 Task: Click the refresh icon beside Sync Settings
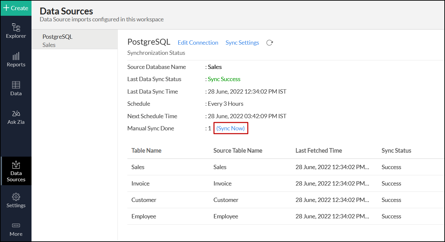pyautogui.click(x=269, y=43)
